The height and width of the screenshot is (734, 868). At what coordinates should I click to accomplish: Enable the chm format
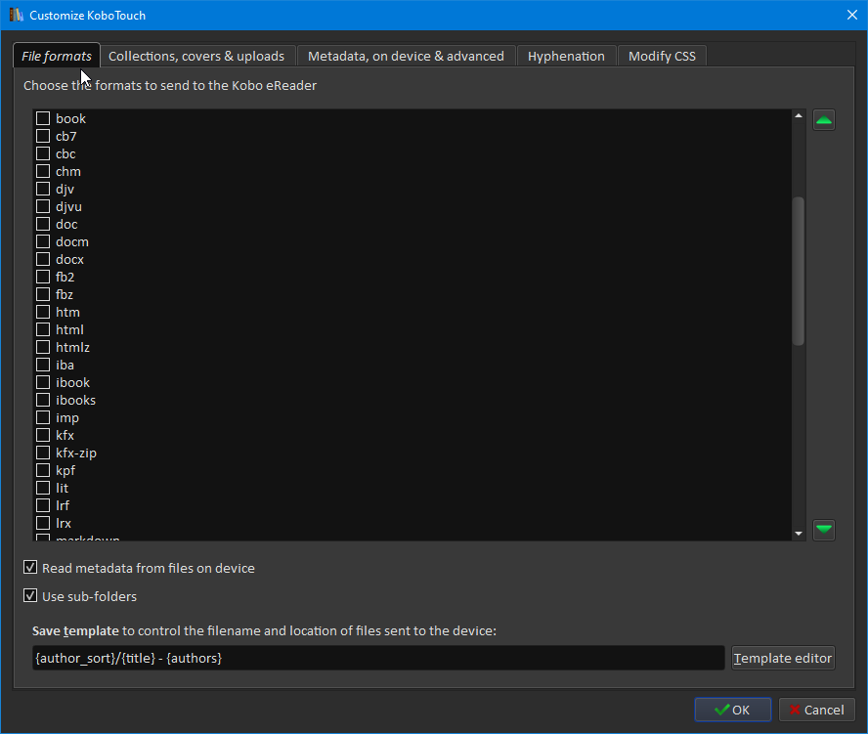pos(43,172)
